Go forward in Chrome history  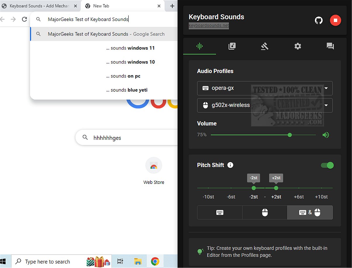click(13, 19)
